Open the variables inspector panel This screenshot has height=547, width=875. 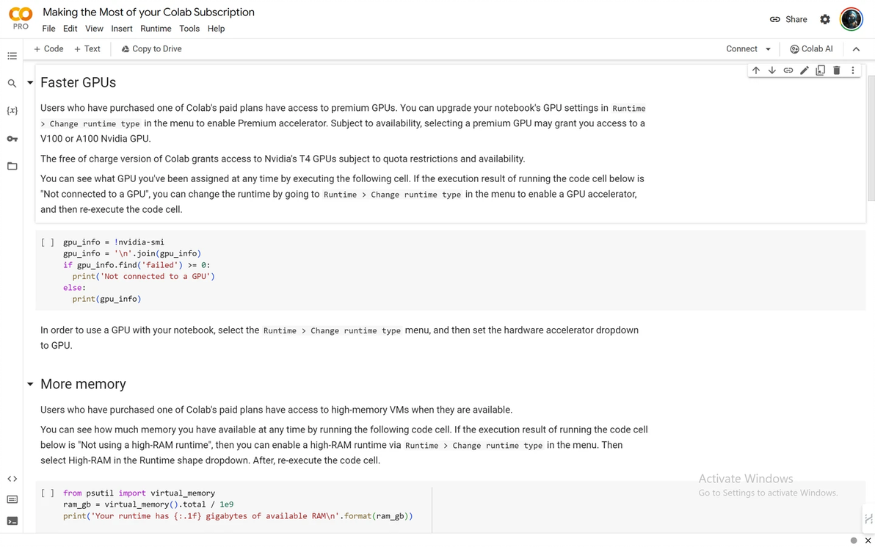(12, 111)
